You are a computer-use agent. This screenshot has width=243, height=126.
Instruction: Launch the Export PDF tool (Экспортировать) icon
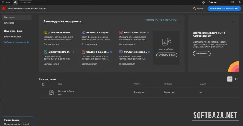point(45,52)
